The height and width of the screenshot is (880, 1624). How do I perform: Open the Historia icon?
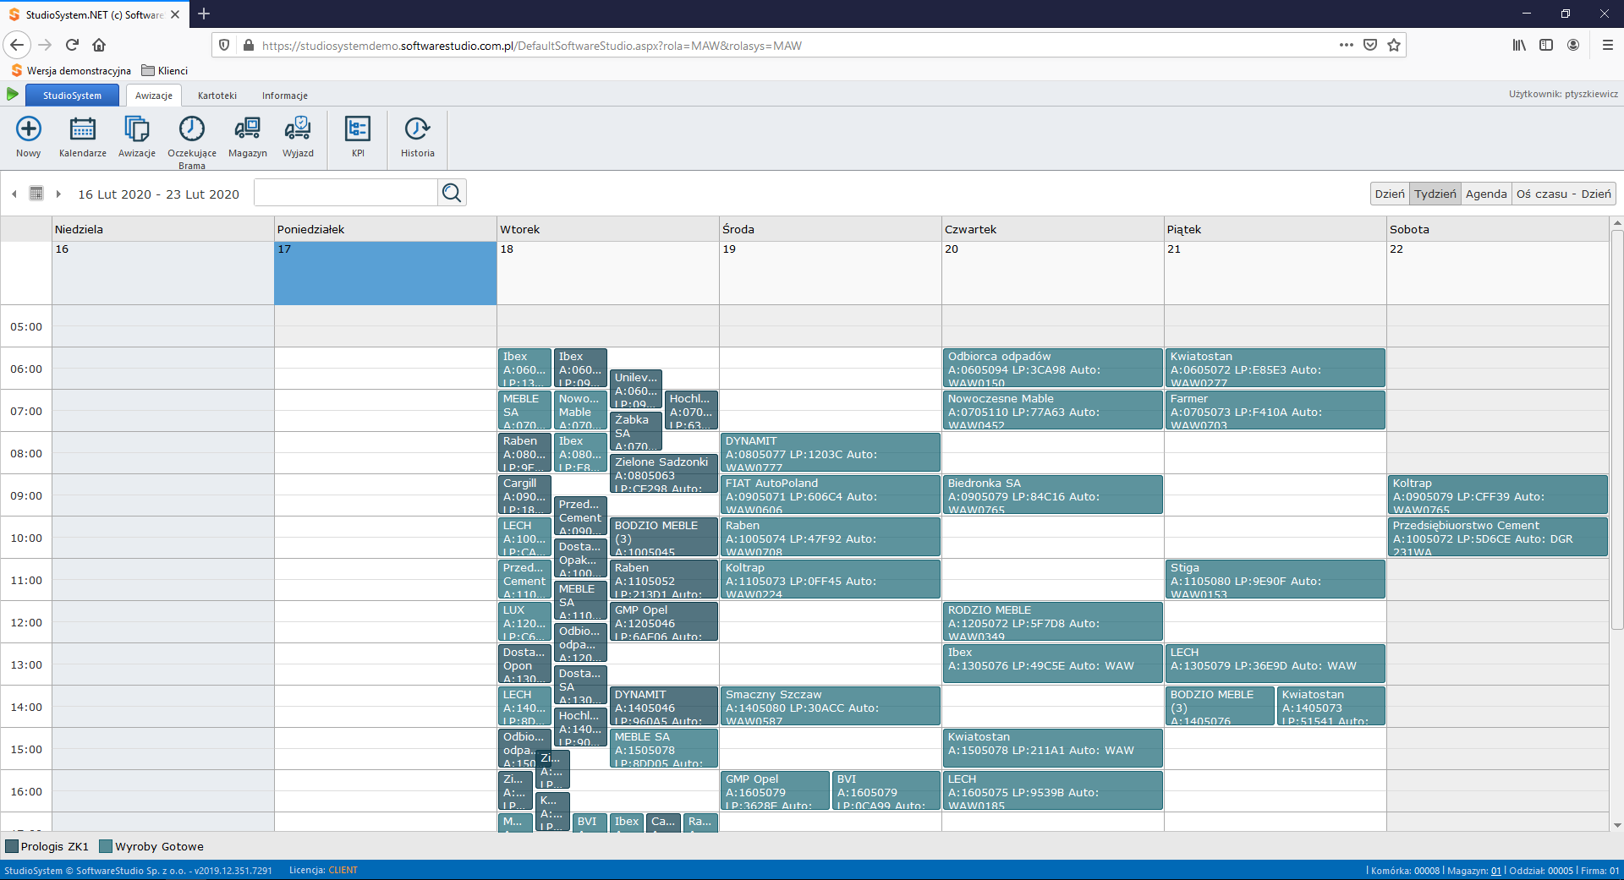click(x=417, y=128)
